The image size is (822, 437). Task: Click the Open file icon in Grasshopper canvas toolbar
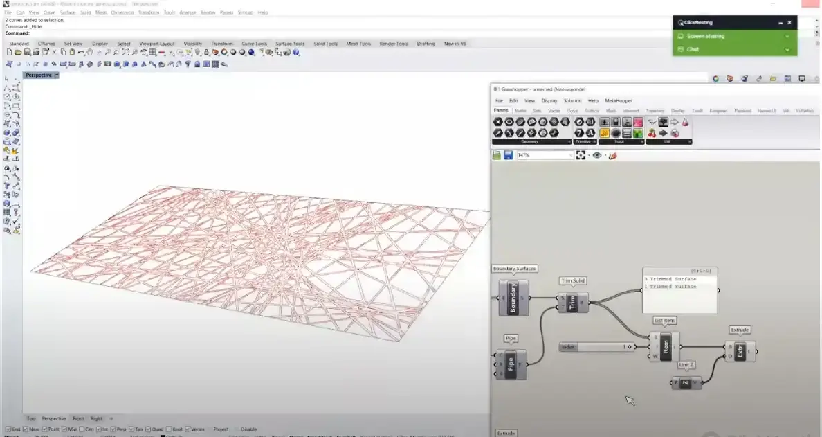[x=496, y=155]
